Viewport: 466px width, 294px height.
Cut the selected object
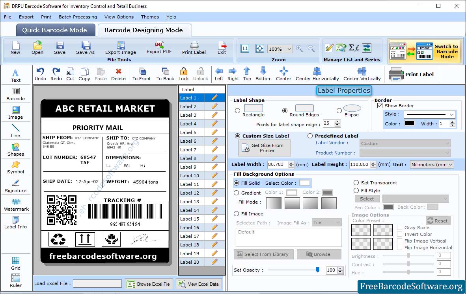coord(70,74)
